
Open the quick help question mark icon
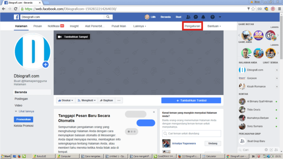213,17
